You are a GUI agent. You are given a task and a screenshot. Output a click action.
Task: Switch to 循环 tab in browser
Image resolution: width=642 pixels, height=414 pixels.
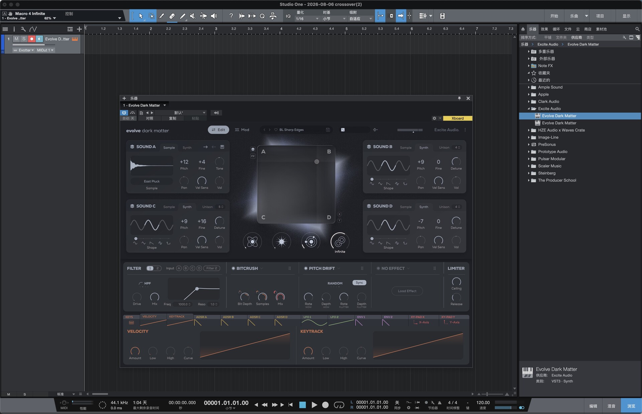pyautogui.click(x=556, y=29)
